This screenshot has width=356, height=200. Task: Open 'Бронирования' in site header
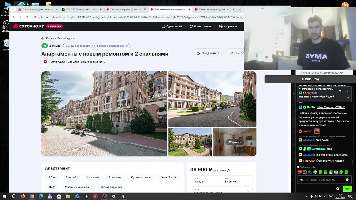pos(201,26)
